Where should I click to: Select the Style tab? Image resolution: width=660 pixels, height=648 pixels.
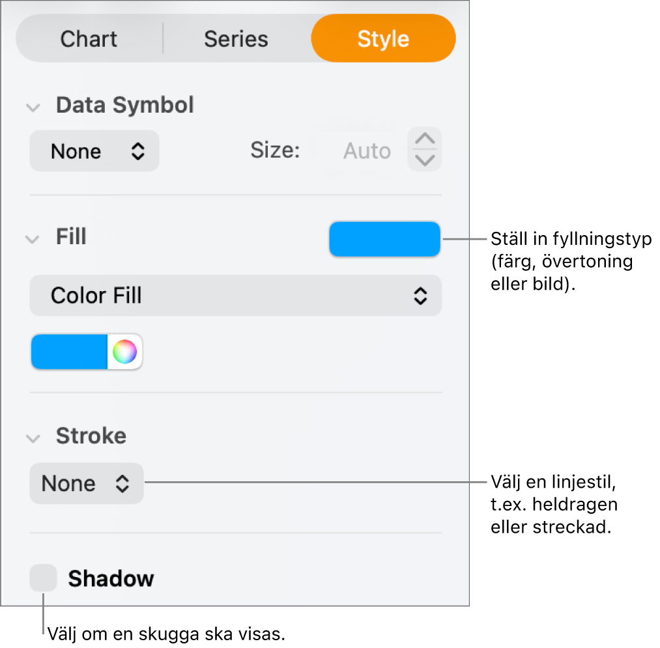click(383, 39)
